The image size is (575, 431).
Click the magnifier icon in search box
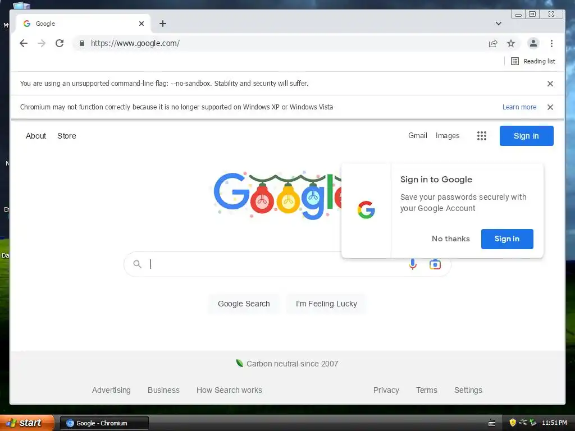pyautogui.click(x=137, y=264)
